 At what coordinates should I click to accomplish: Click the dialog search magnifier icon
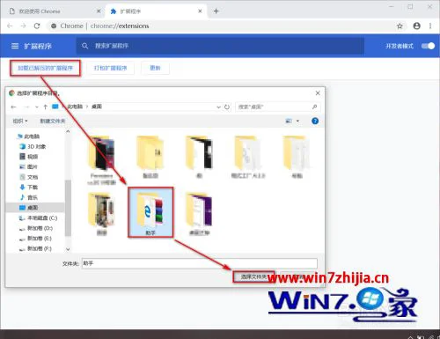315,107
